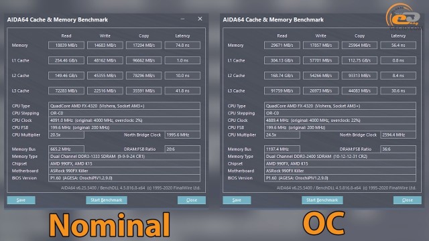The image size is (429, 241).
Task: Select L1 Cache Write value 48162 MB/s
Action: 105,60
